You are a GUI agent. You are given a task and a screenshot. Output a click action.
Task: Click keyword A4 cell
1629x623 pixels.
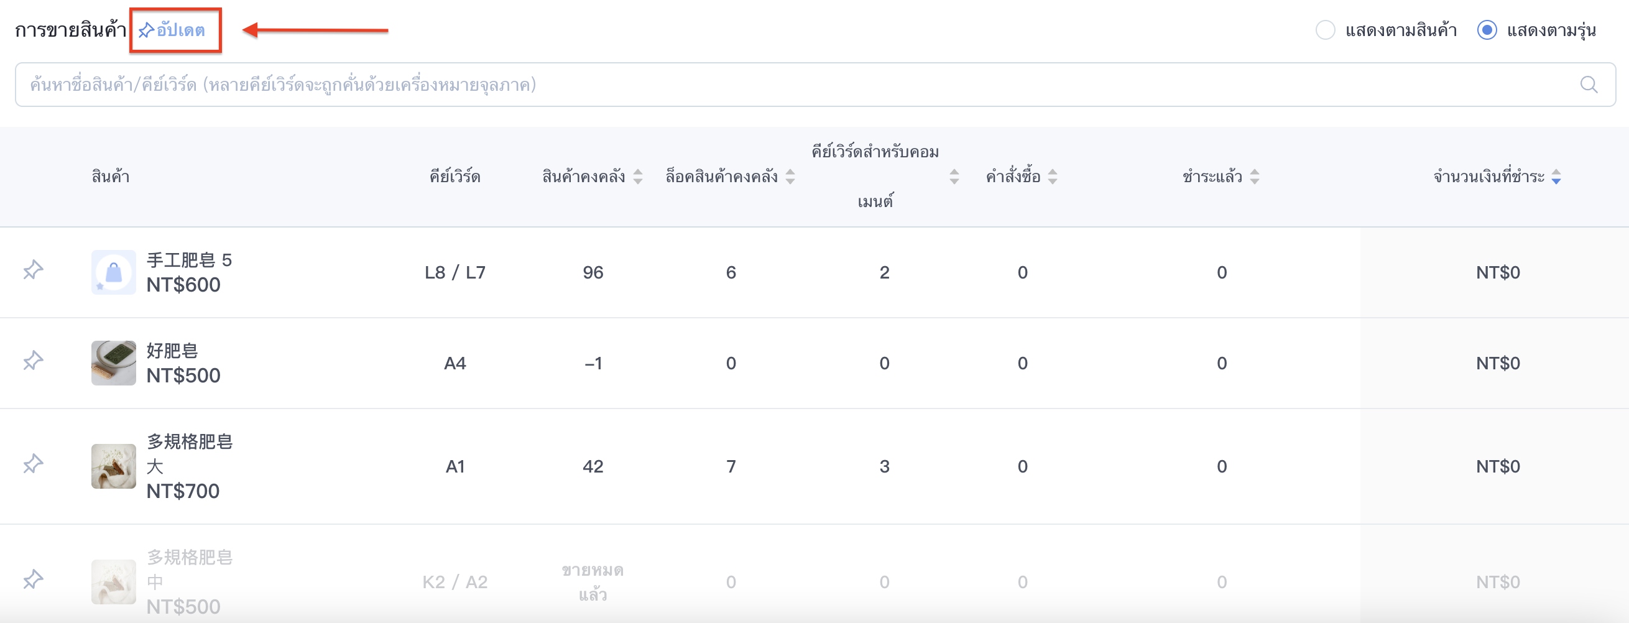point(455,364)
